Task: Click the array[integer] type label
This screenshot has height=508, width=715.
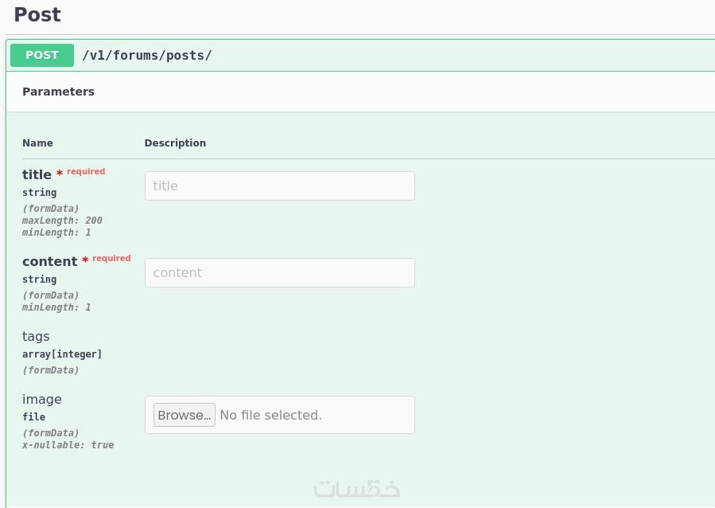Action: click(62, 354)
